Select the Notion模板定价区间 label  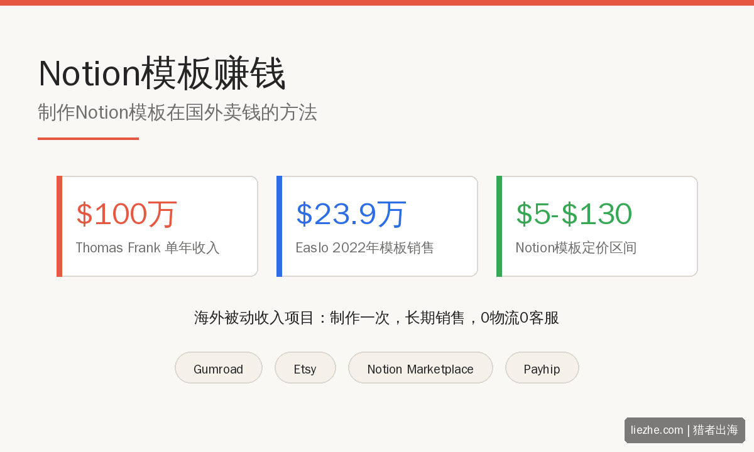tap(576, 248)
